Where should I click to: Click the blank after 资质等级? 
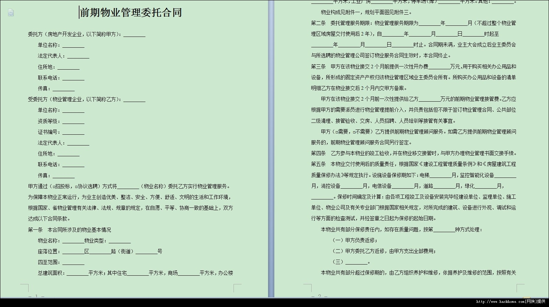[73, 121]
